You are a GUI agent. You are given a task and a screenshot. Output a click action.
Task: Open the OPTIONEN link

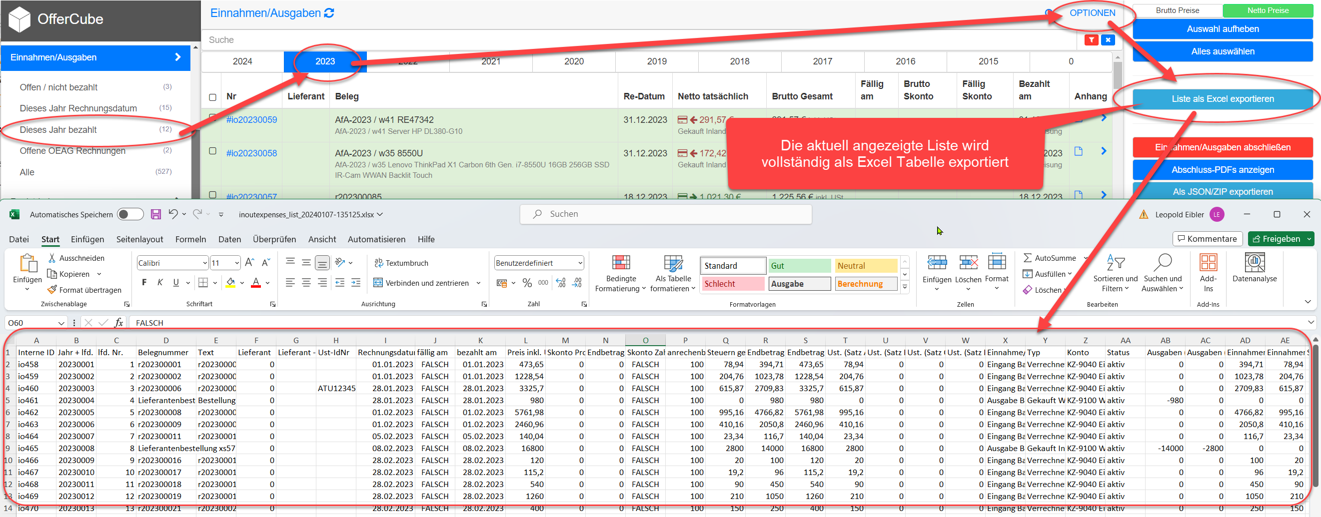coord(1092,13)
